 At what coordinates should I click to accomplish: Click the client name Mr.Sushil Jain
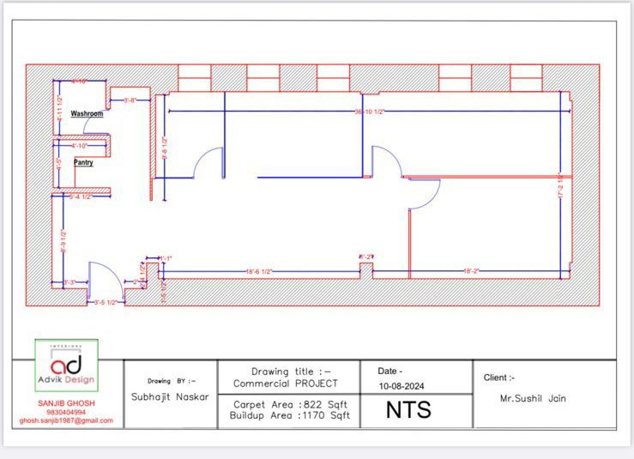533,398
